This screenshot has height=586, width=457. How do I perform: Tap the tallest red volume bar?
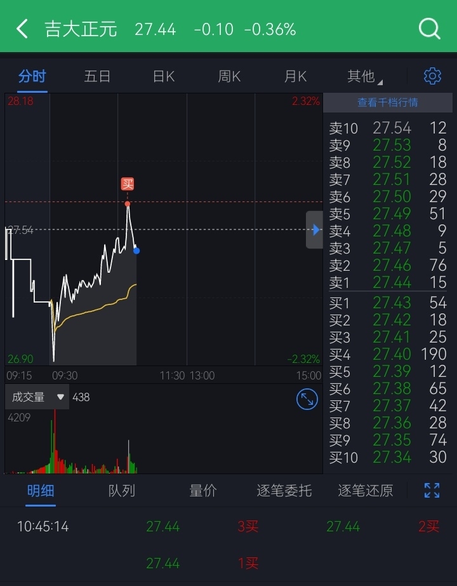[x=55, y=441]
